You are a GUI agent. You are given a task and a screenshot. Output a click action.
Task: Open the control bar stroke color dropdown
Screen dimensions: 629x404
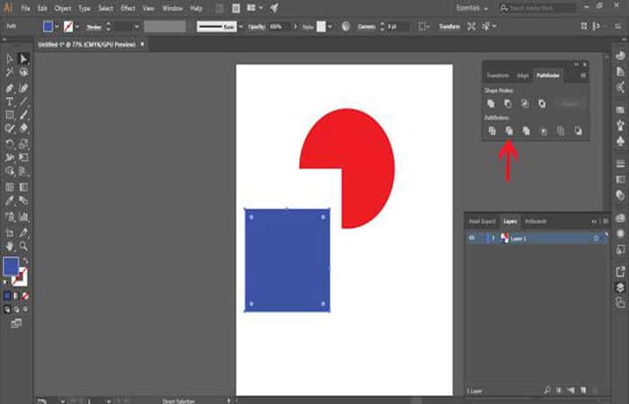77,27
